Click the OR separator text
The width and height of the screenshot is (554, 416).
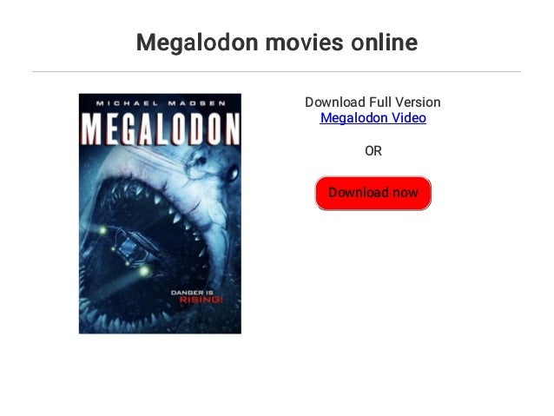click(x=373, y=151)
